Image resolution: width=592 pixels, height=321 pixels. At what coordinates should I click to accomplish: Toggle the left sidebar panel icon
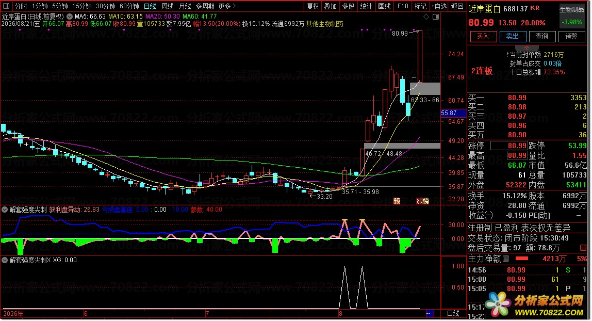tap(6, 6)
